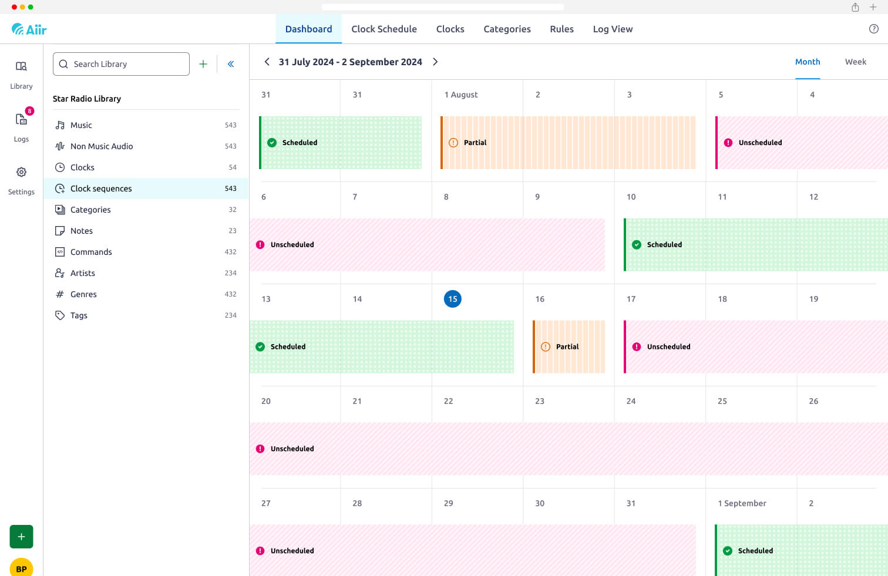Click the date range heading 31 July 2024
The image size is (888, 576).
(x=350, y=62)
